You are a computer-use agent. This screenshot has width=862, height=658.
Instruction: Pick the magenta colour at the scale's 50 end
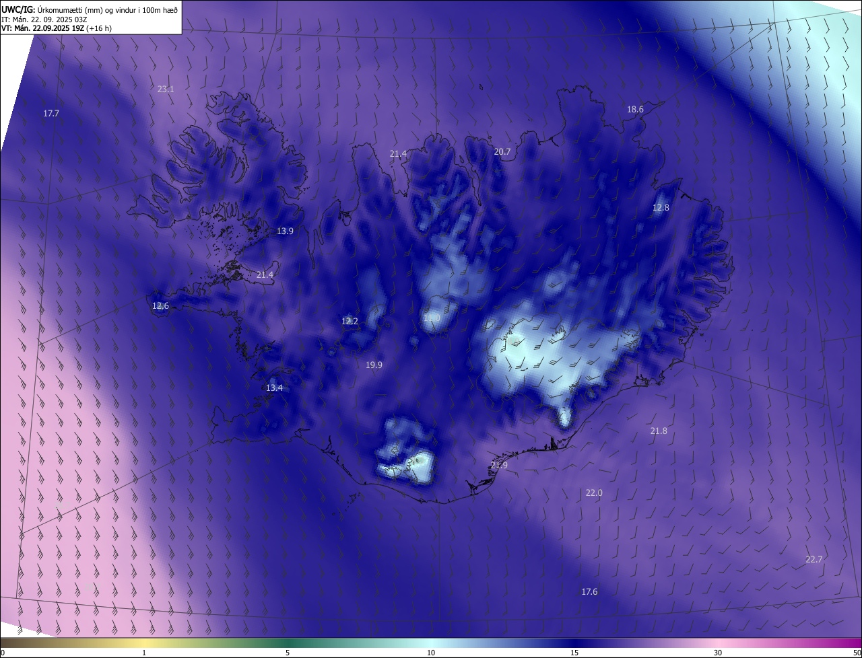857,643
